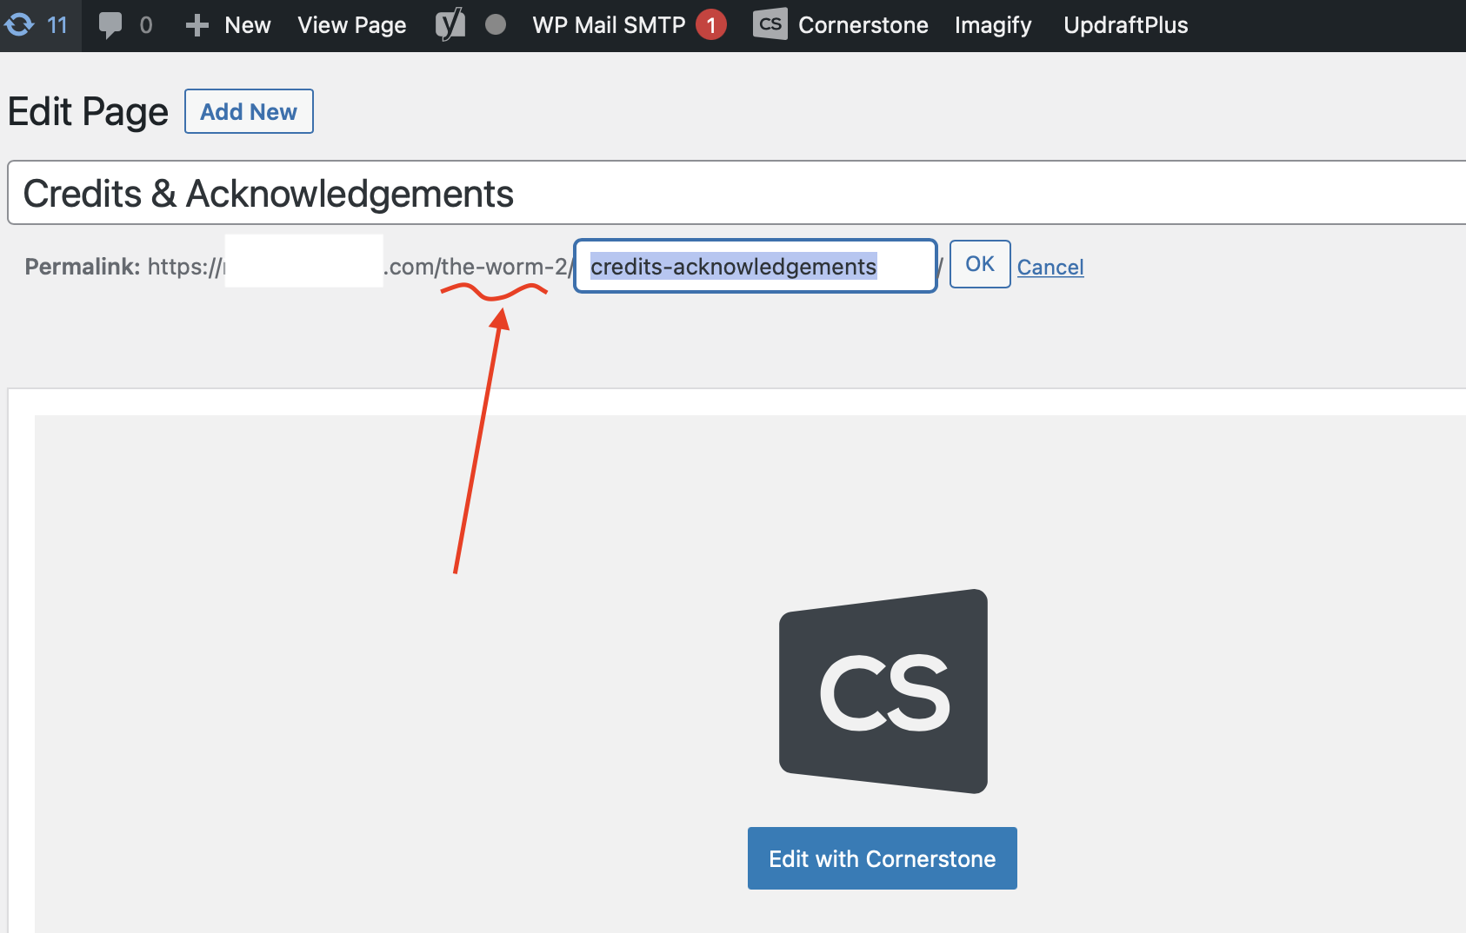Click the small CS icon in admin bar
Screen dimensions: 1466x933
click(x=770, y=25)
